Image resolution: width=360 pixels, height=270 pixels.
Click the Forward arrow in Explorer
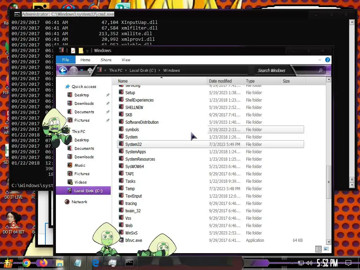73,70
